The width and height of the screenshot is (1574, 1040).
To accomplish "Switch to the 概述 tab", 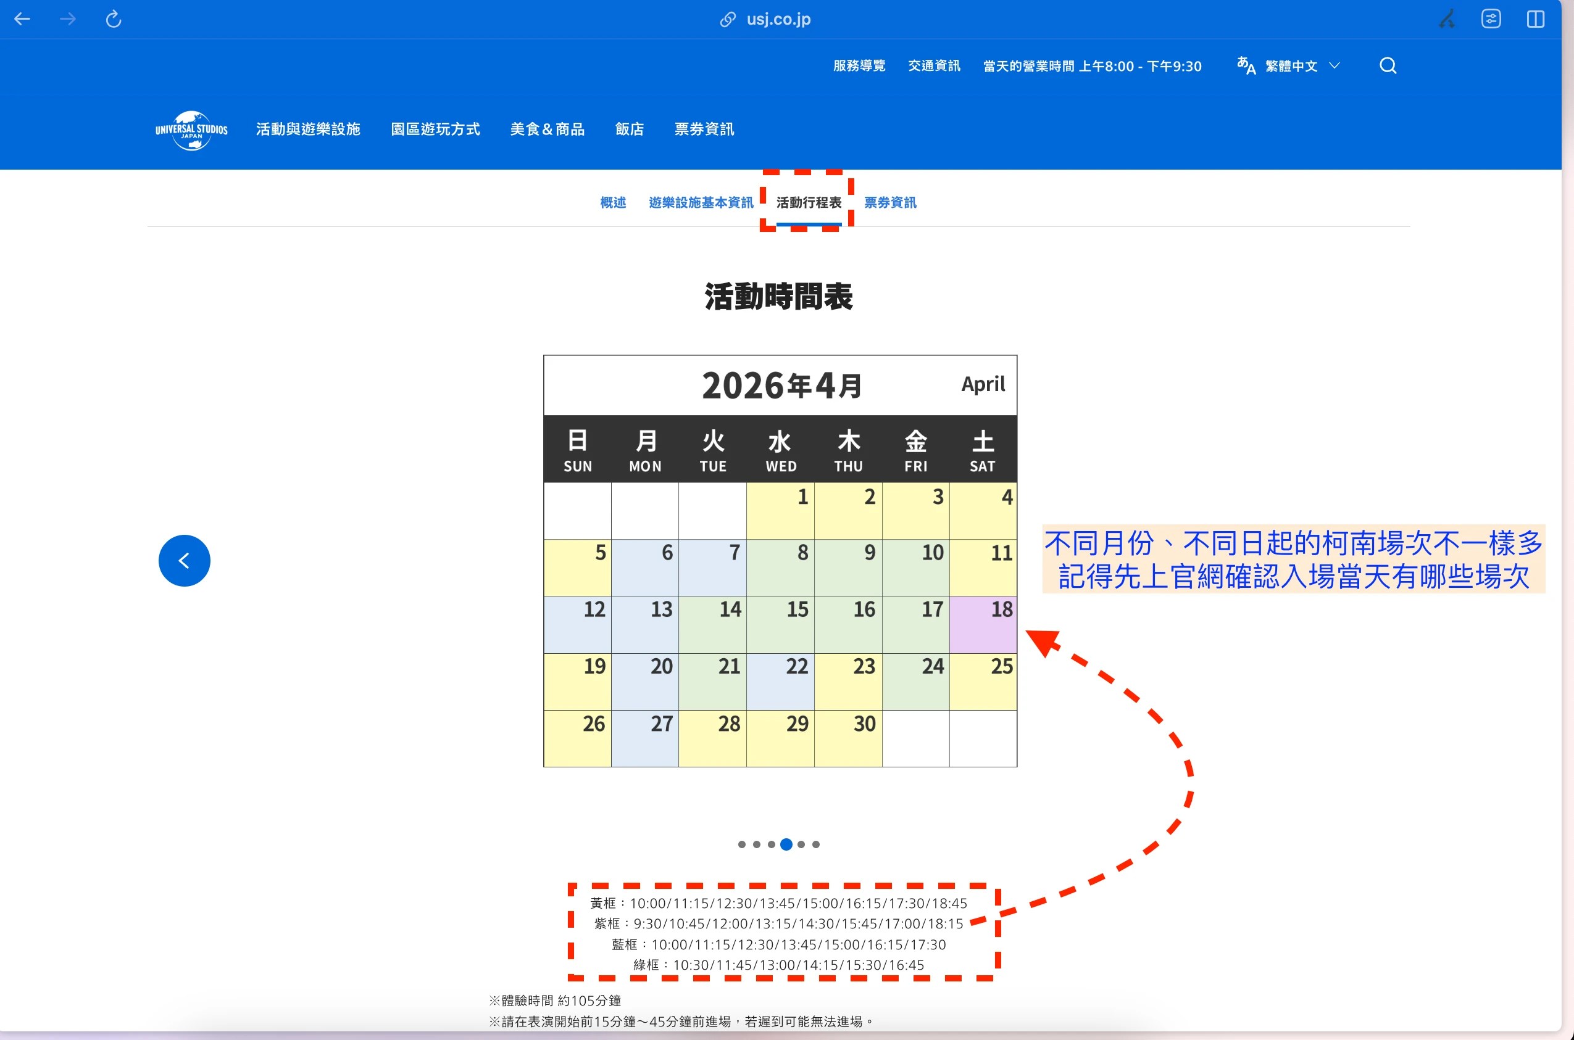I will 612,202.
